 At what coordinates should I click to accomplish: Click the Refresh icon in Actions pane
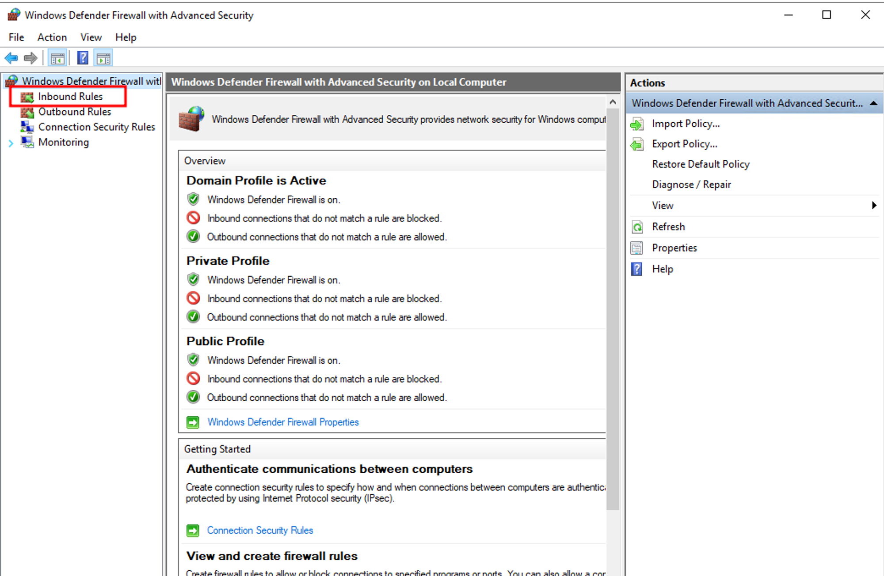click(x=637, y=227)
